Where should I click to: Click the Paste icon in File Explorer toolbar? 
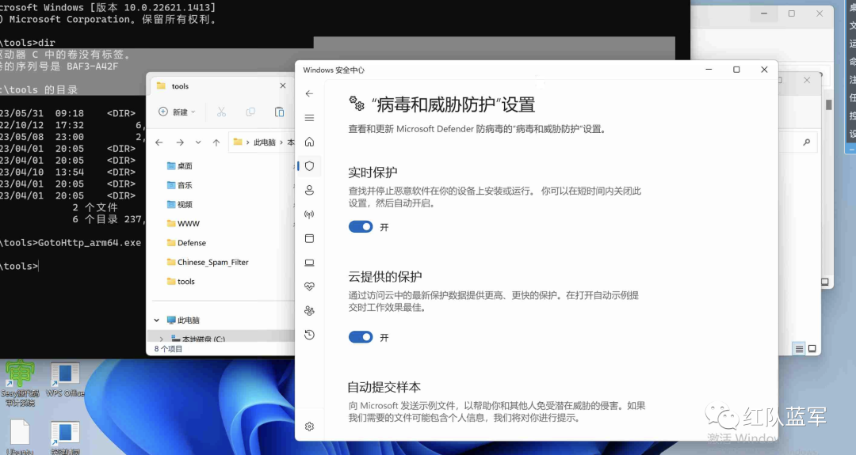(279, 112)
